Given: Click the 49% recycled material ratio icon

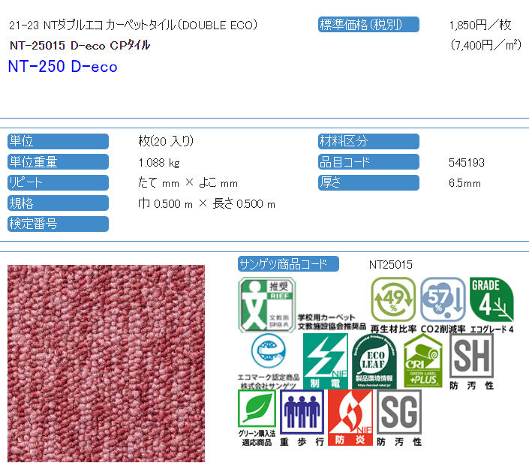Looking at the screenshot, I should (x=393, y=299).
